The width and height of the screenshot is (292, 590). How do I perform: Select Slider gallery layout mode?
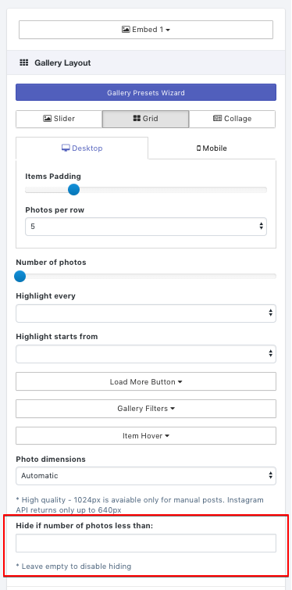(59, 119)
